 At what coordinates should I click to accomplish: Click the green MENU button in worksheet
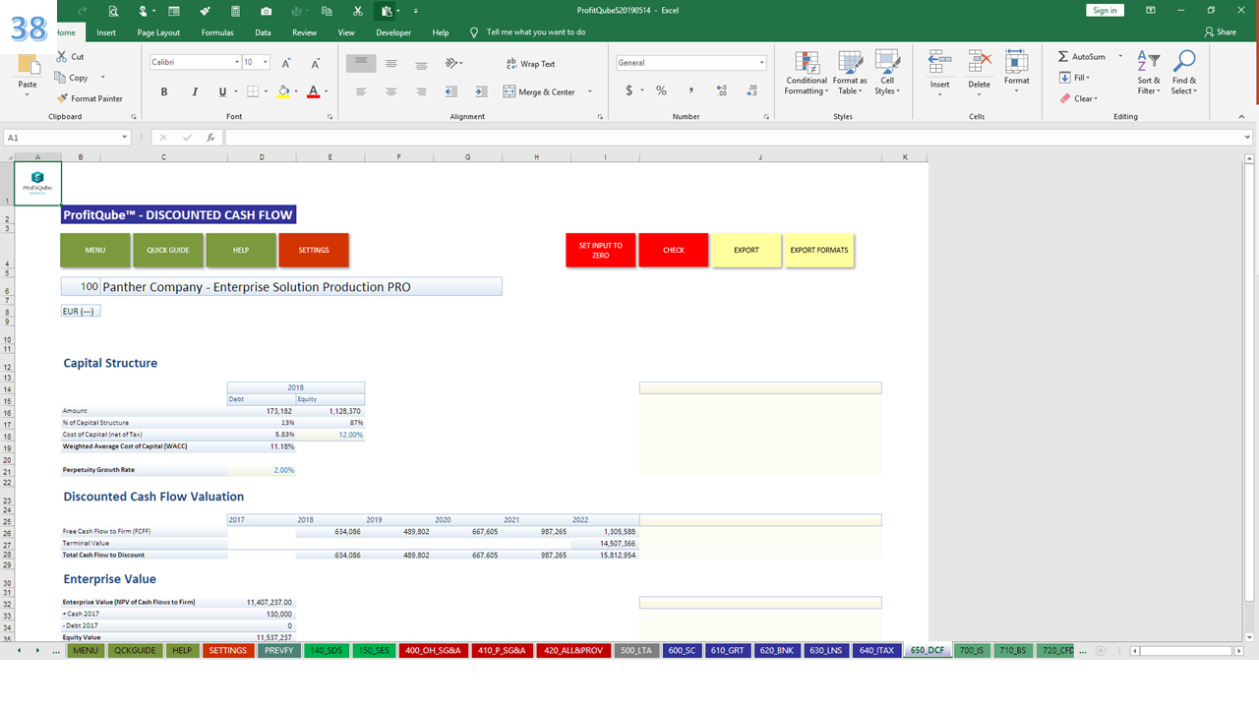pyautogui.click(x=95, y=250)
